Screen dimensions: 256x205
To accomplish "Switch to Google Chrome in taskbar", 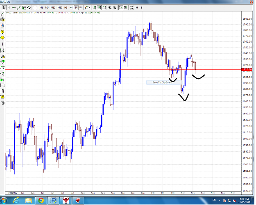I will 41,200.
